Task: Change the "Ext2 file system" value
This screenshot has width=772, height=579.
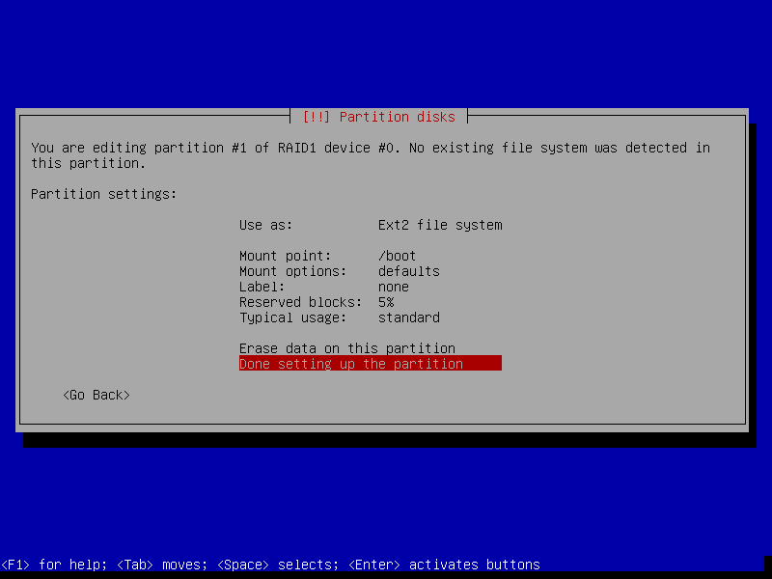Action: click(440, 225)
